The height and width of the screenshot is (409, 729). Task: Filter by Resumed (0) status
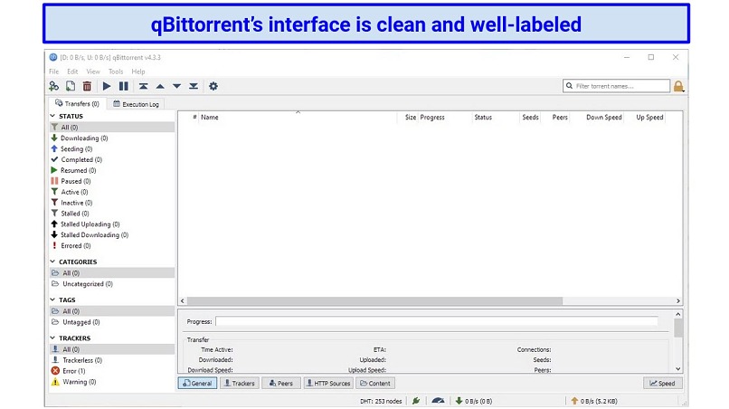[112, 170]
